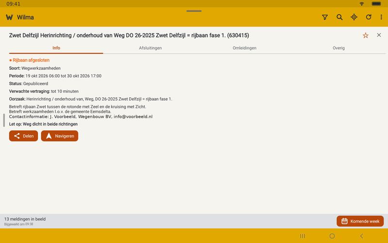Click the Wilma W logo
The image size is (388, 243).
tap(9, 17)
